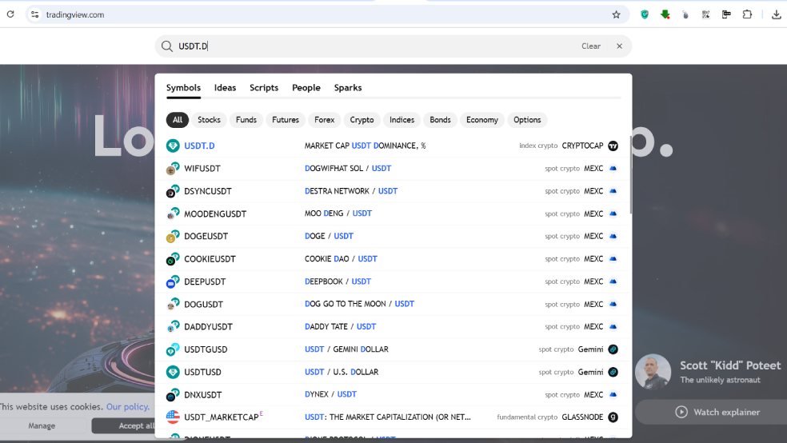Click the Gemini exchange icon on USDTGUSD row
The width and height of the screenshot is (787, 443).
613,349
